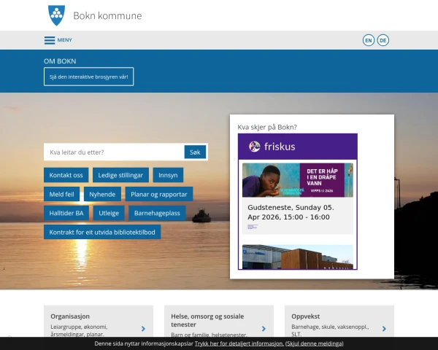The height and width of the screenshot is (350, 438).
Task: Click the Bokn kommune title text
Action: [107, 15]
